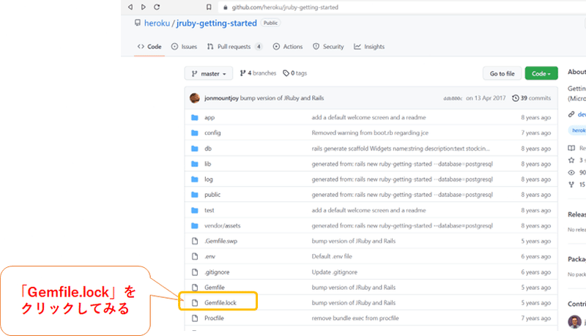Open the Security tab

[328, 47]
